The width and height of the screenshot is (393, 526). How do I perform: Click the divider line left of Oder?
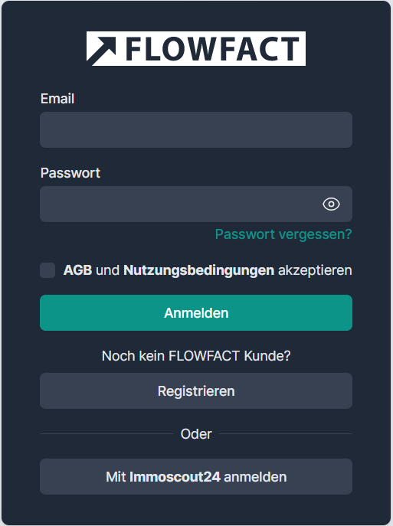click(106, 434)
